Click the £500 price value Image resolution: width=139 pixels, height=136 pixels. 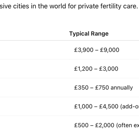tap(81, 125)
